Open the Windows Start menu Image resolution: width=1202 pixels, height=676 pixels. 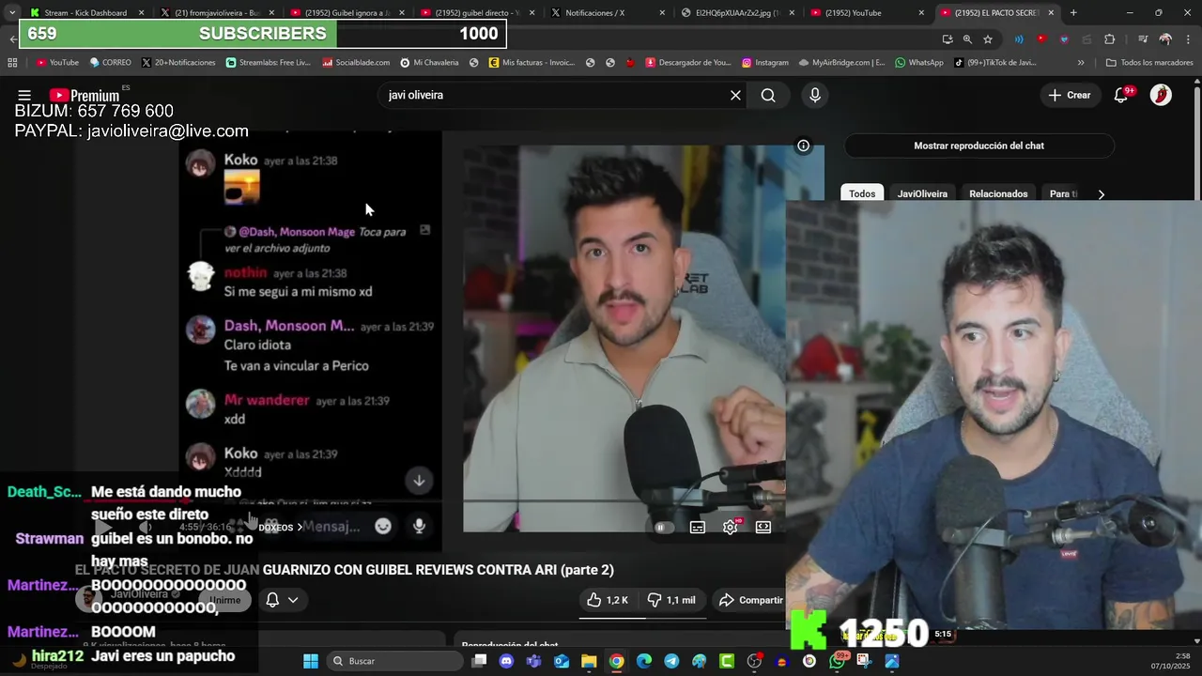(311, 661)
